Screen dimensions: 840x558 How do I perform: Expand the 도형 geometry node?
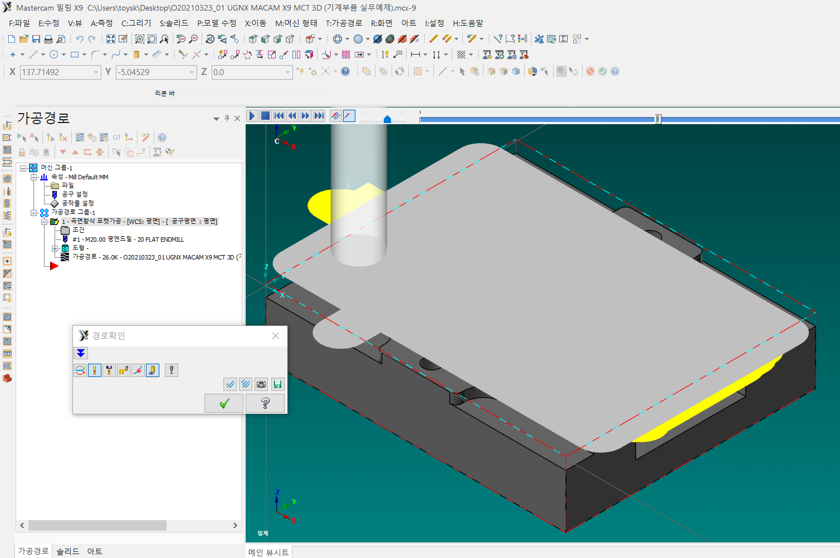(x=55, y=248)
